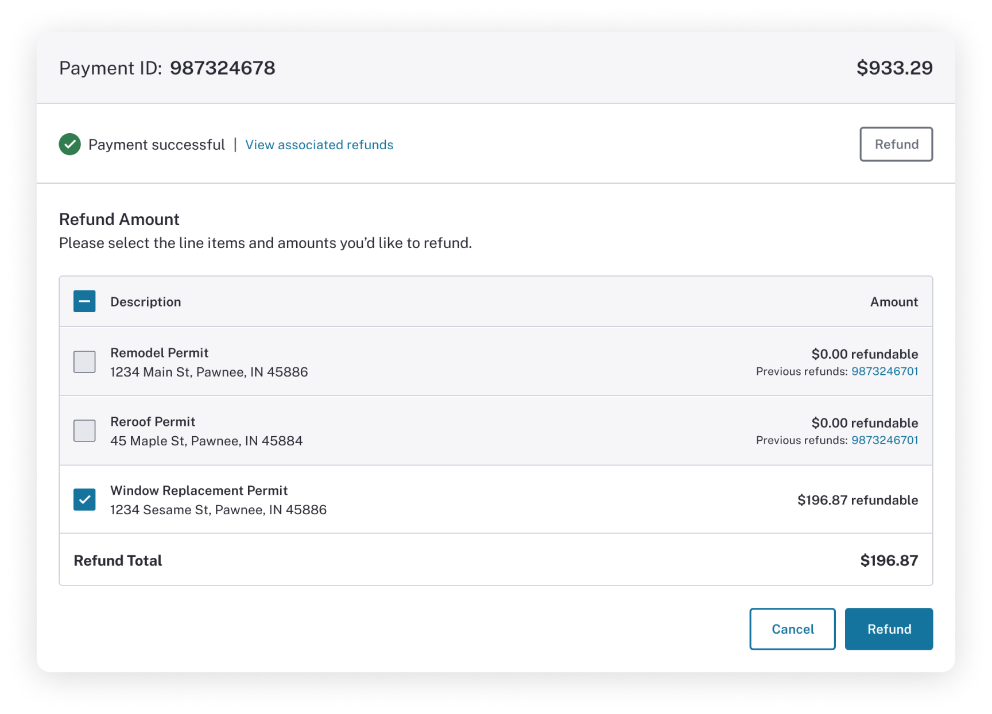
Task: Confirm with the blue Refund button
Action: click(889, 629)
